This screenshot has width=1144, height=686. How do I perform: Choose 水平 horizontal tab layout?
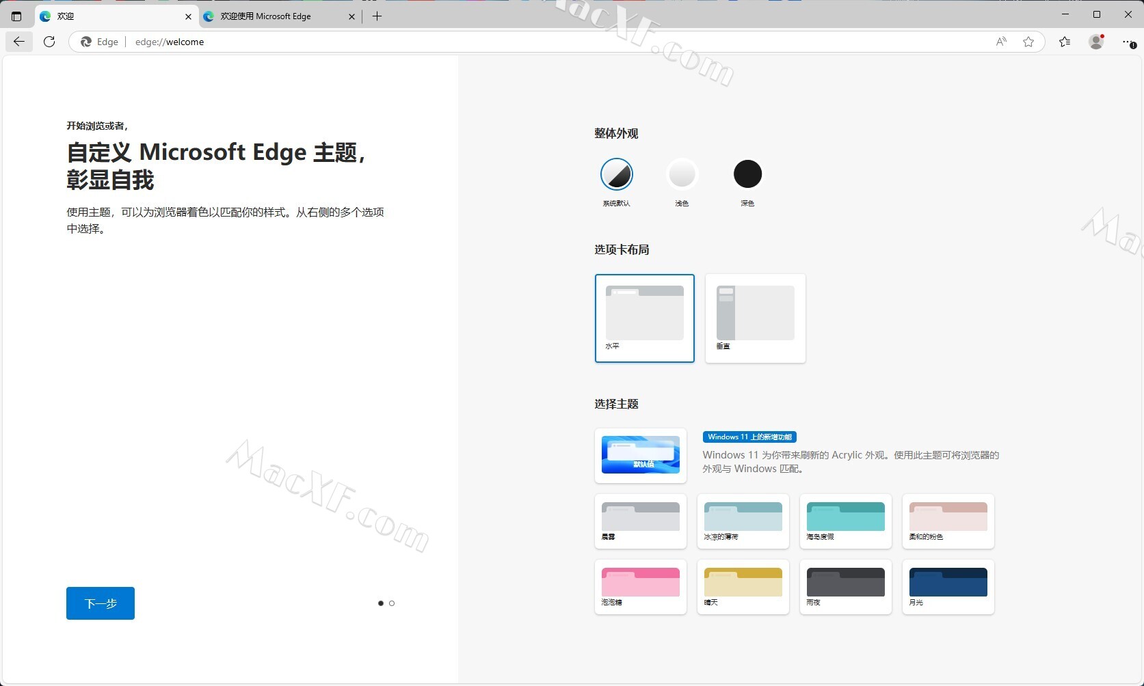tap(645, 318)
